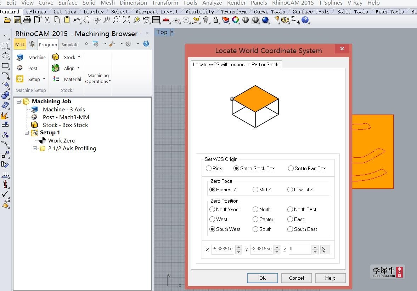The image size is (417, 291).
Task: Expand the 2 1/2 Axis Profiling folder
Action: pos(35,149)
